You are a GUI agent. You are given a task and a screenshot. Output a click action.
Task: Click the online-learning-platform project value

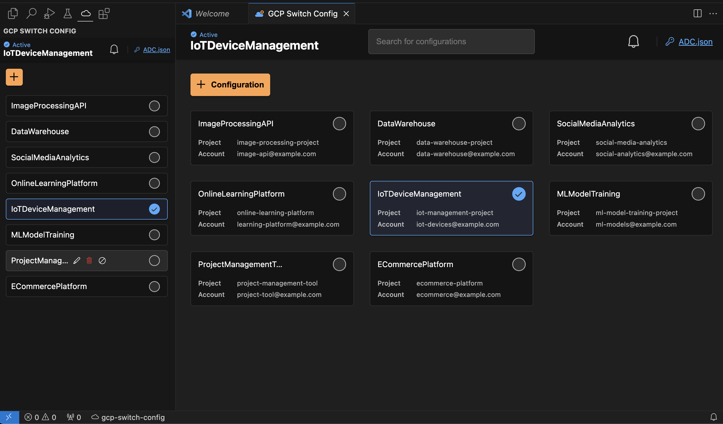point(275,213)
